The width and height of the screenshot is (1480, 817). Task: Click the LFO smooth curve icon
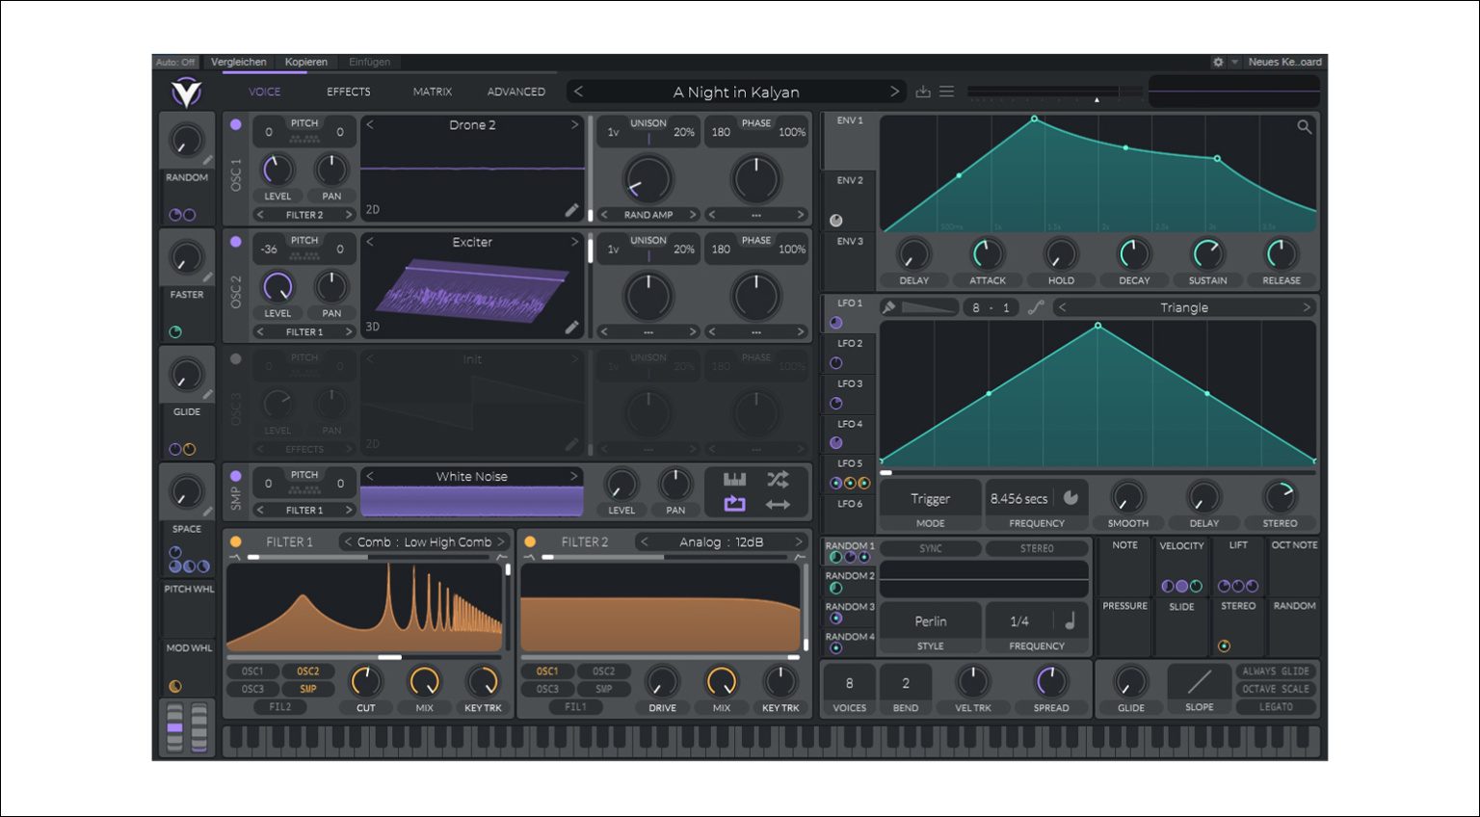(1036, 307)
